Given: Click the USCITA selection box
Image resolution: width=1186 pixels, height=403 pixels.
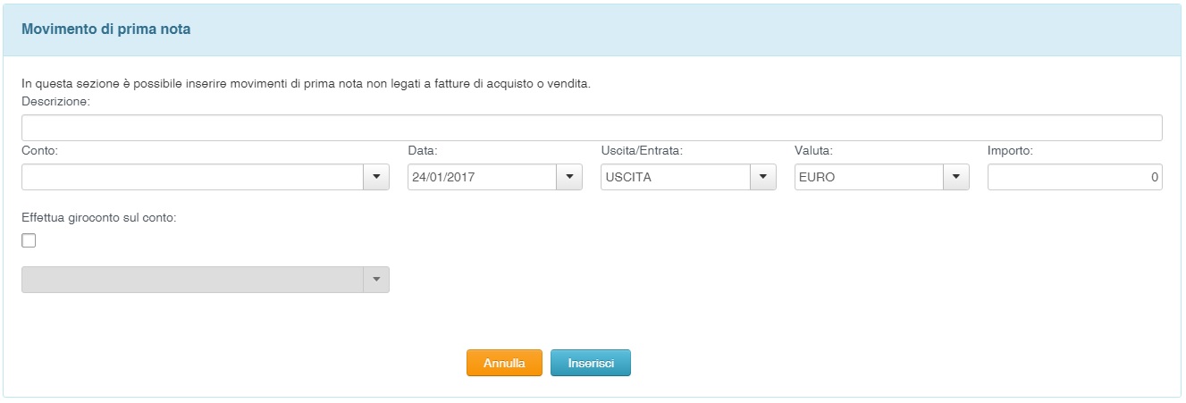Looking at the screenshot, I should (675, 177).
